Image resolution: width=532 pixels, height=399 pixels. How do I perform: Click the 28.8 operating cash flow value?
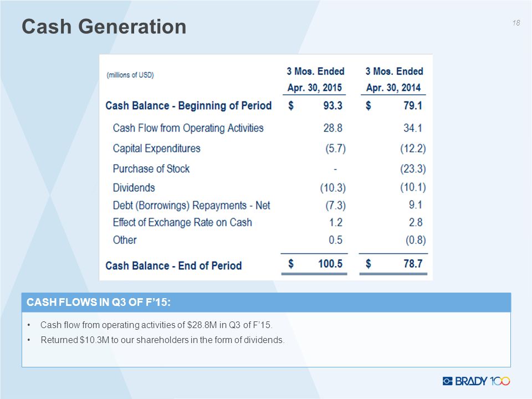click(332, 128)
